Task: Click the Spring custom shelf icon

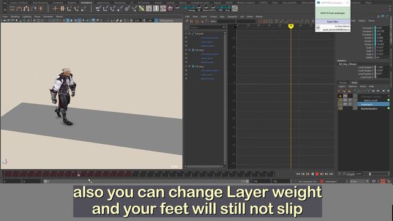Action: point(192,8)
